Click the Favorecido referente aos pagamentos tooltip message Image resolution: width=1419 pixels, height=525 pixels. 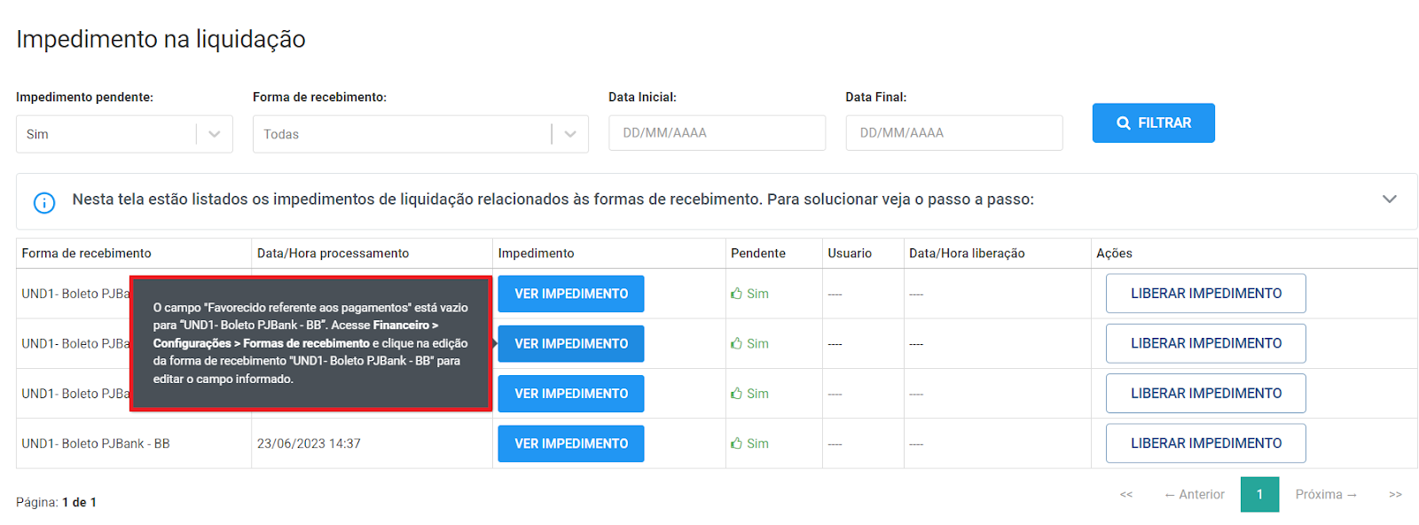[x=310, y=343]
